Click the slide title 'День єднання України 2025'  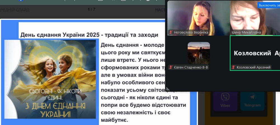89,35
